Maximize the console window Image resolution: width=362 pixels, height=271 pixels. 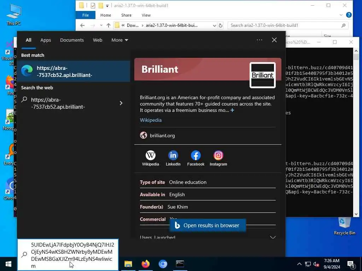(x=335, y=42)
